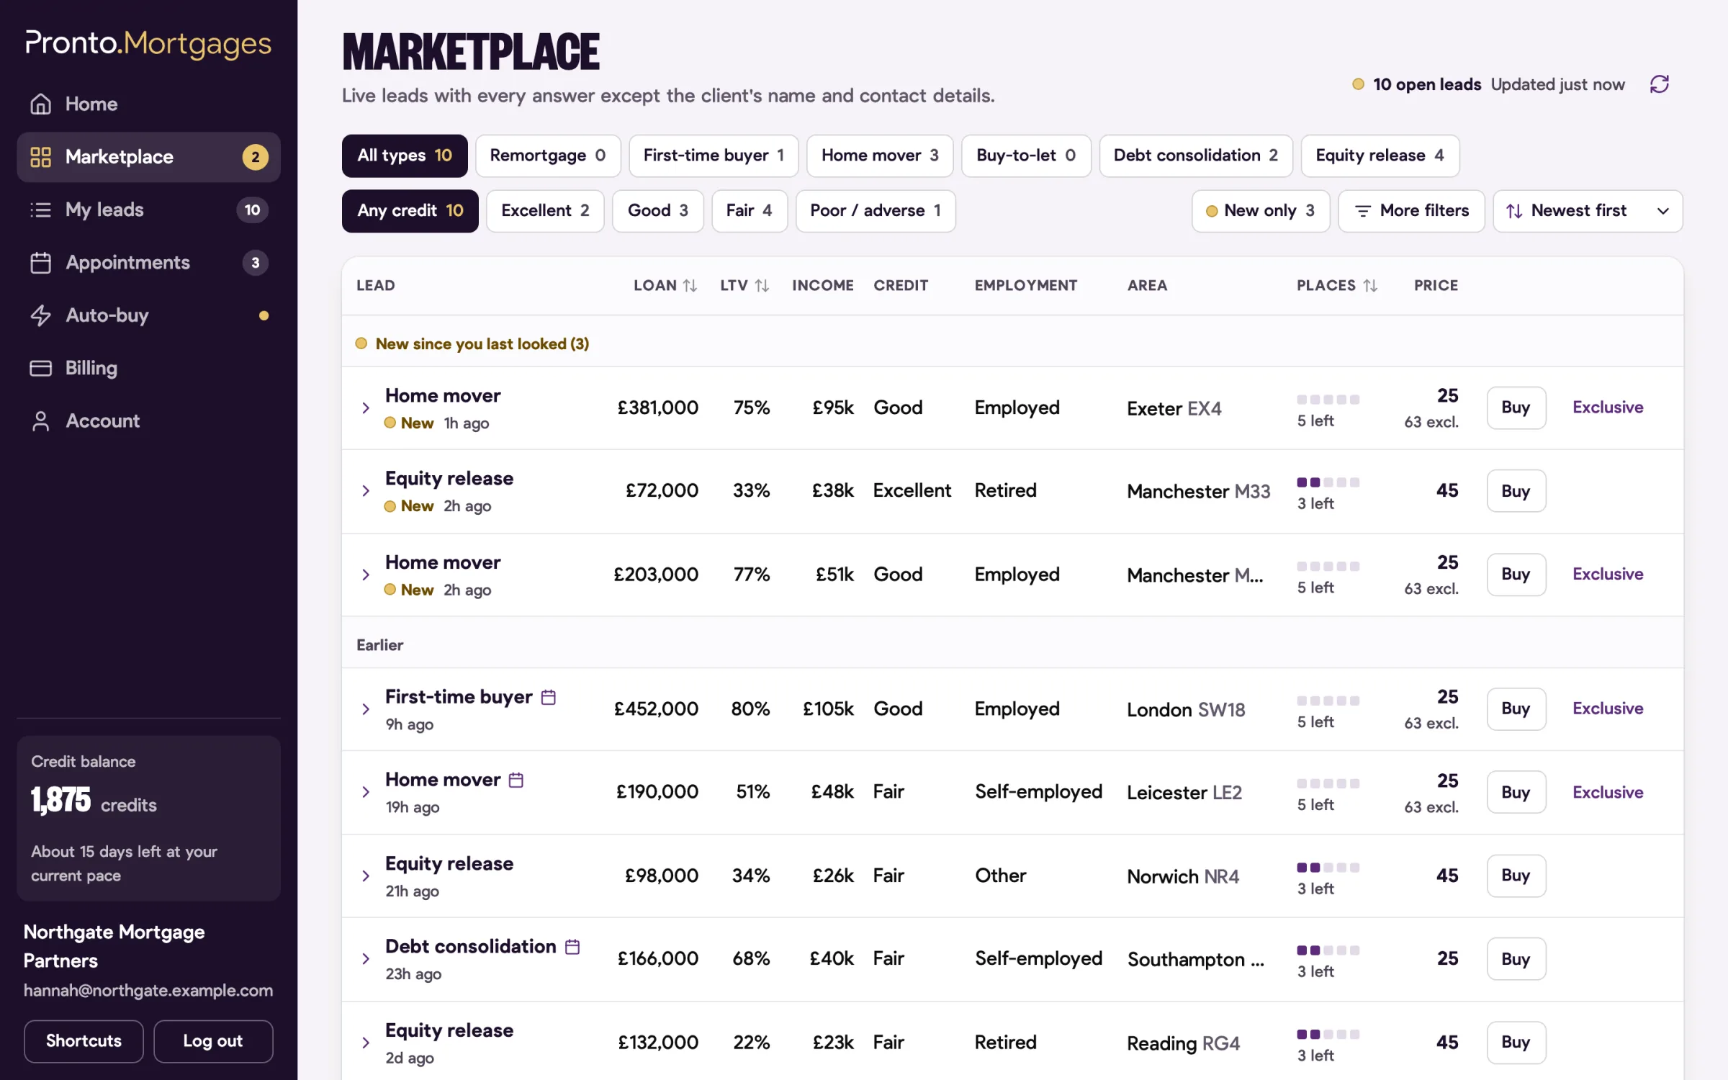Click the My leads list icon
Image resolution: width=1728 pixels, height=1080 pixels.
point(40,210)
